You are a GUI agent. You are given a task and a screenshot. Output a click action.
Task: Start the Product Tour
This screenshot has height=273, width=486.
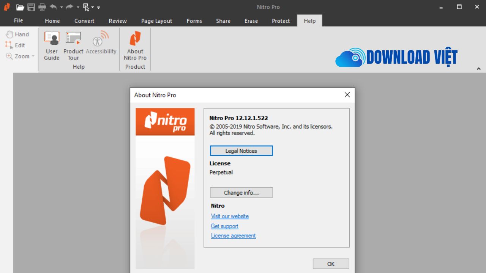point(73,46)
